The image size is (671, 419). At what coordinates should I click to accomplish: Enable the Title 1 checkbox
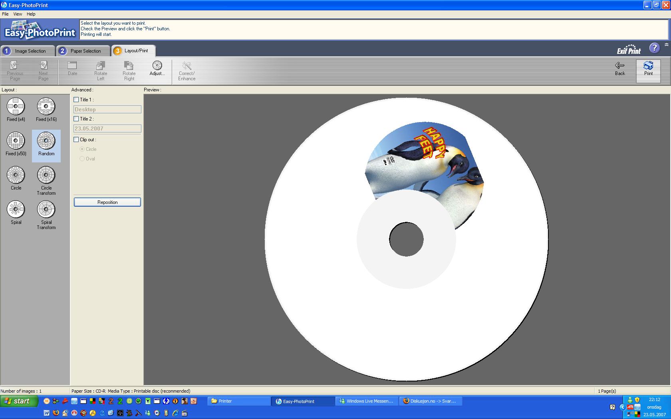click(x=76, y=100)
